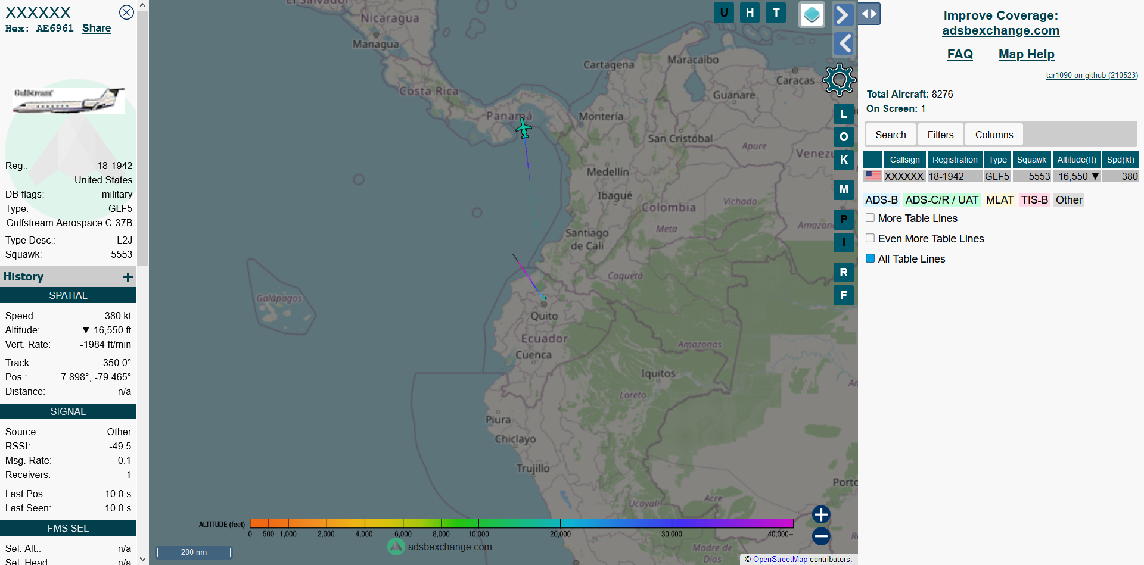Enable More Table Lines checkbox

870,218
